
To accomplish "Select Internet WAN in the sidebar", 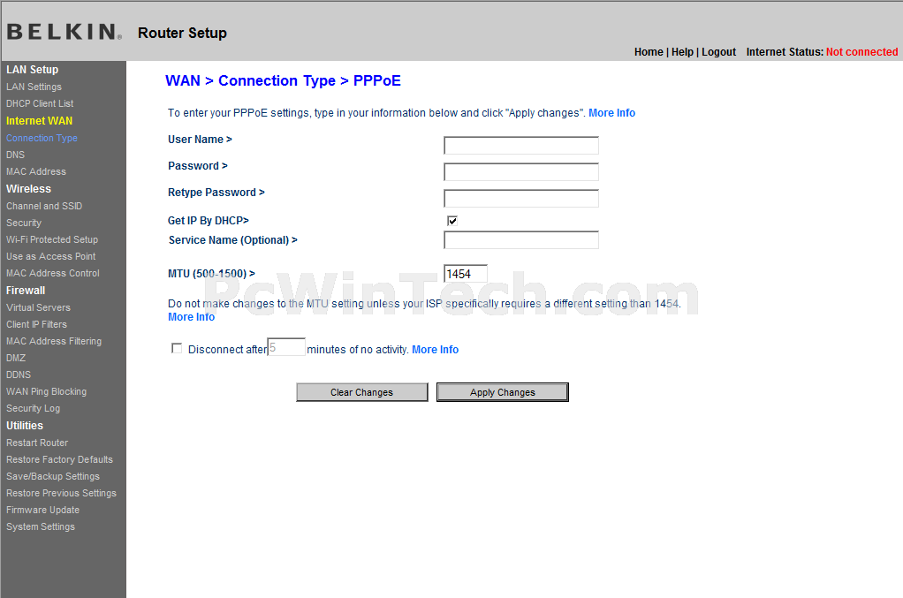I will coord(39,121).
